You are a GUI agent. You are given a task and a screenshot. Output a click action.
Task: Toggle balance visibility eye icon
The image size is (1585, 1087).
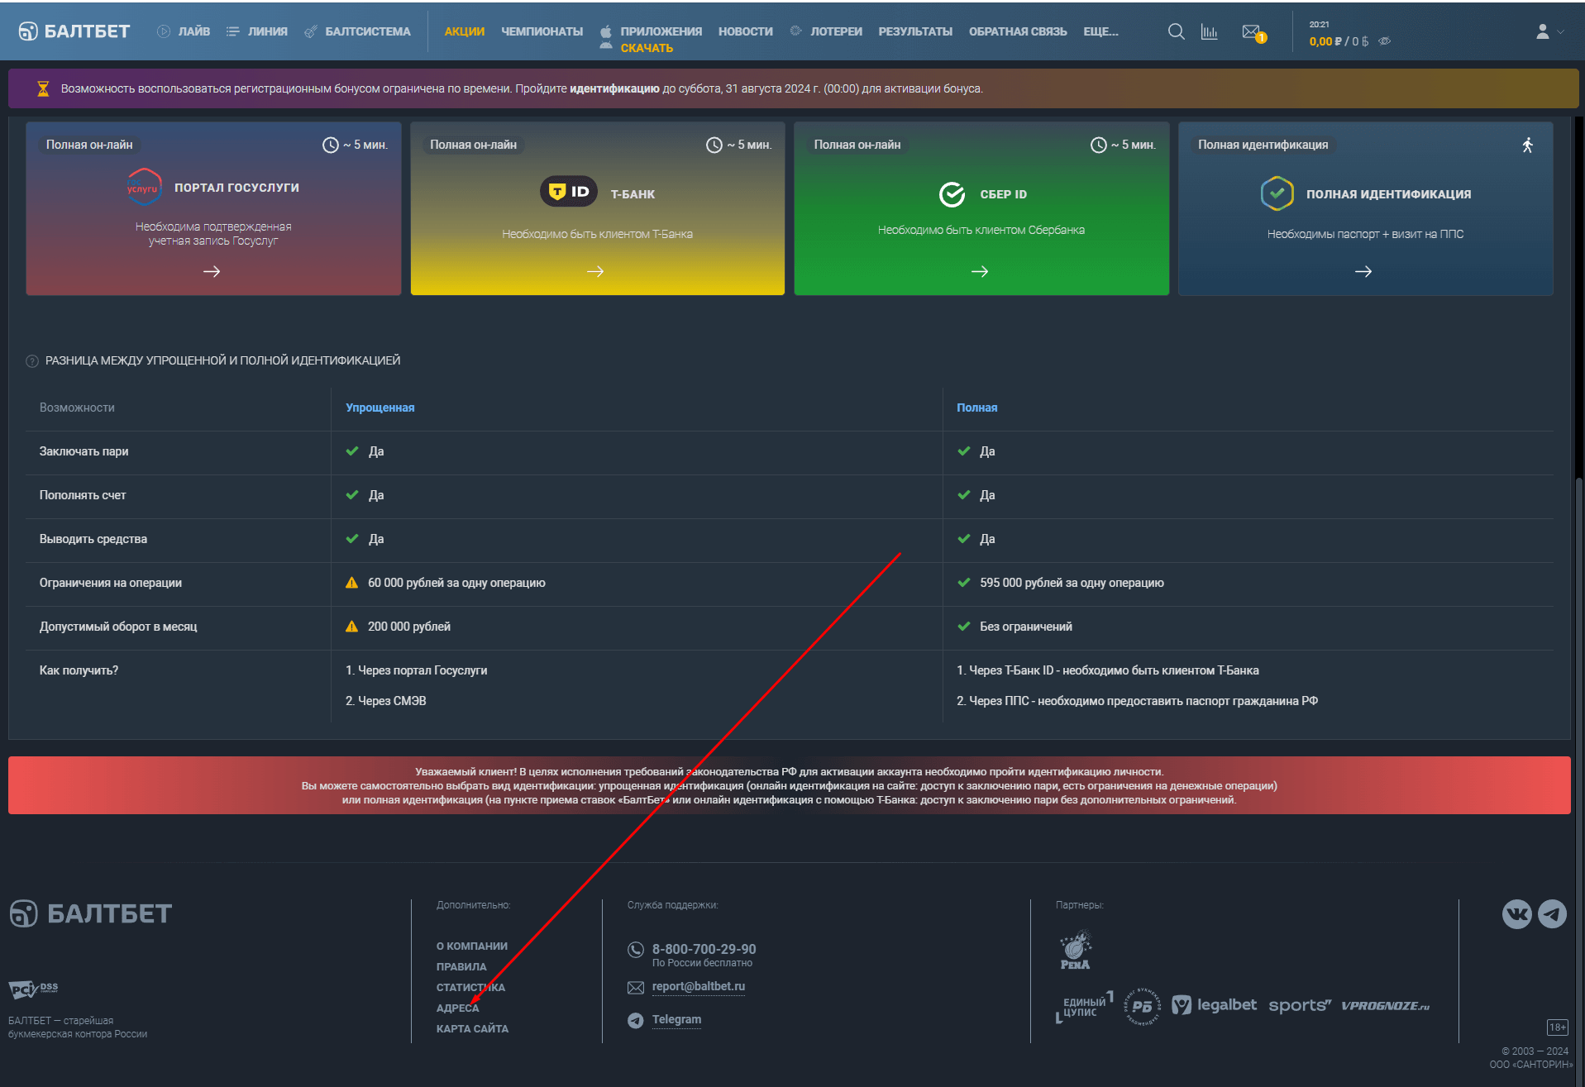coord(1385,41)
